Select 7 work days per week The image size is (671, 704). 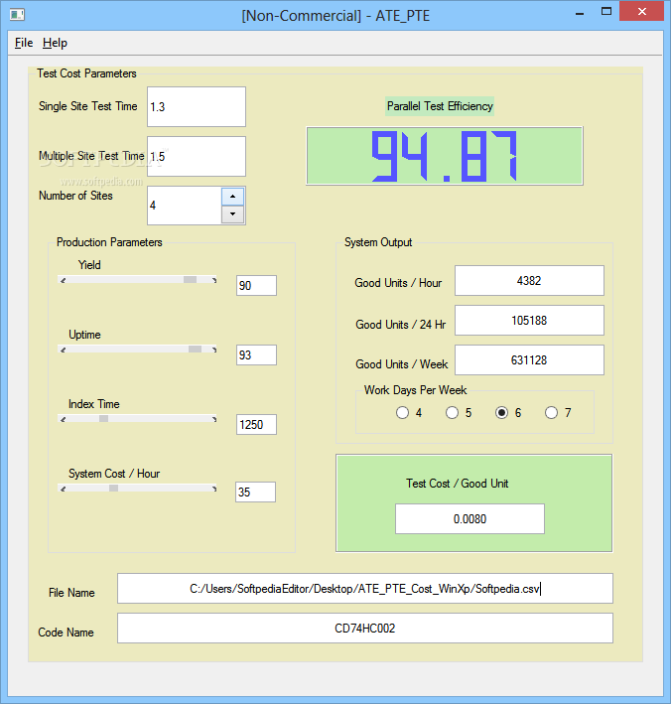click(551, 413)
